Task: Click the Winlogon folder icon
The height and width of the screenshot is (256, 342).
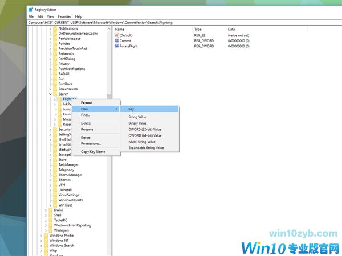Action: tap(50, 230)
